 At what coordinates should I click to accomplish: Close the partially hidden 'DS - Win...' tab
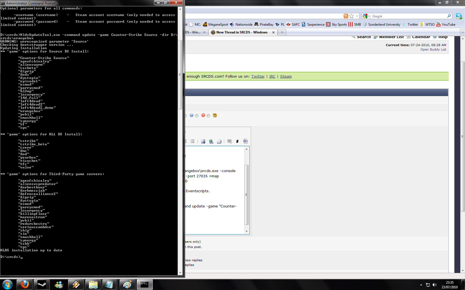point(204,32)
